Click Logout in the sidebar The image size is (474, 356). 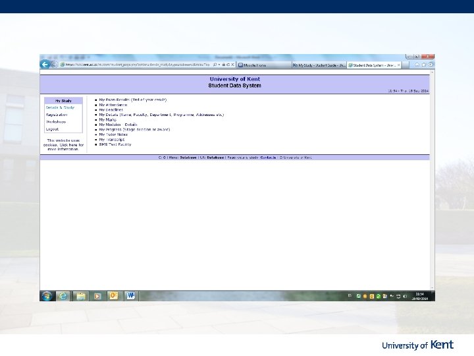[x=52, y=129]
